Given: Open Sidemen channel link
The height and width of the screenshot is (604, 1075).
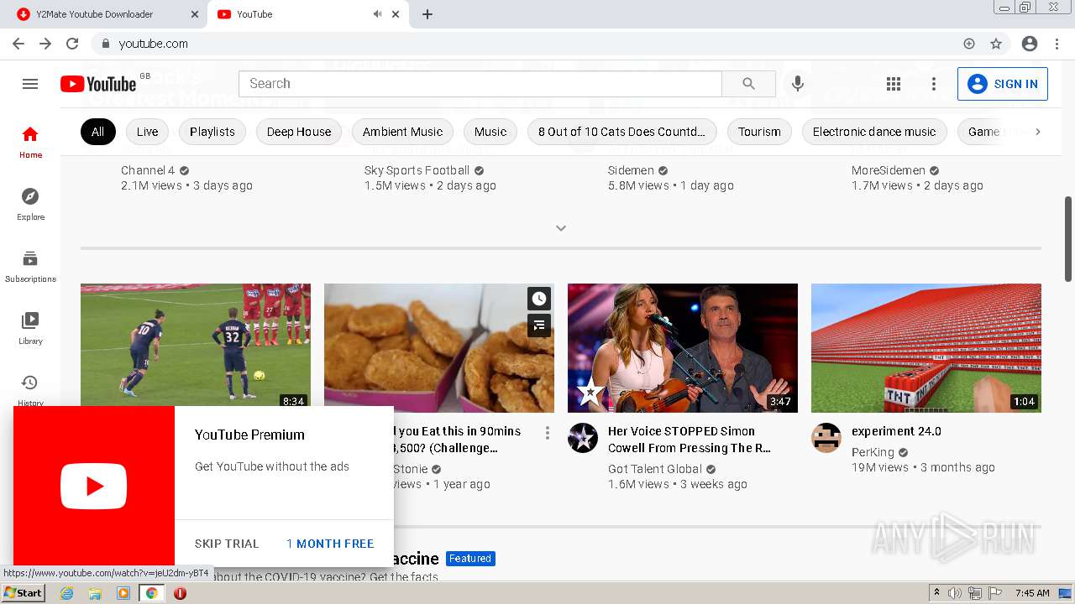Looking at the screenshot, I should coord(631,170).
